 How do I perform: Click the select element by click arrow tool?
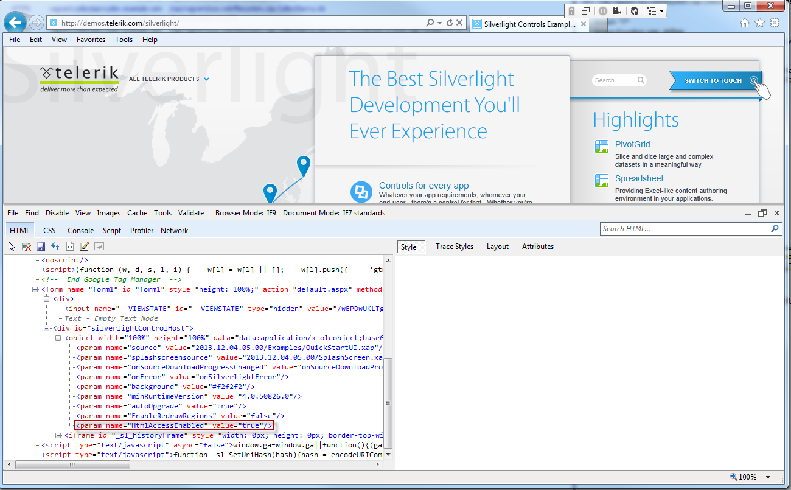tap(12, 247)
